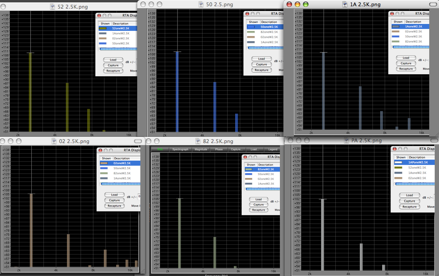This screenshot has width=439, height=276.
Task: Click the file icon in 02 2.5K.png title
Action: pyautogui.click(x=54, y=141)
